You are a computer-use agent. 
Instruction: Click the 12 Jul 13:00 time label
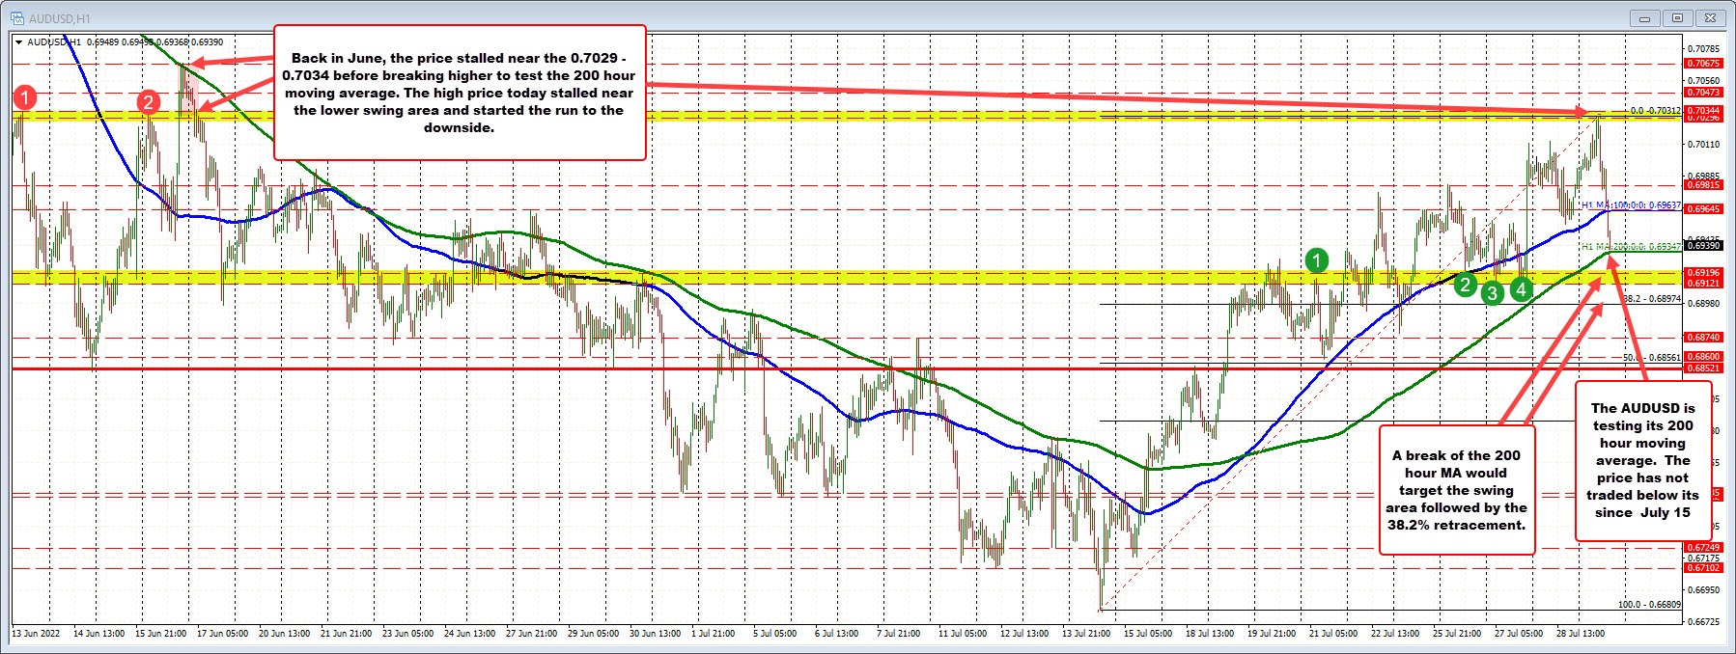coord(1026,634)
